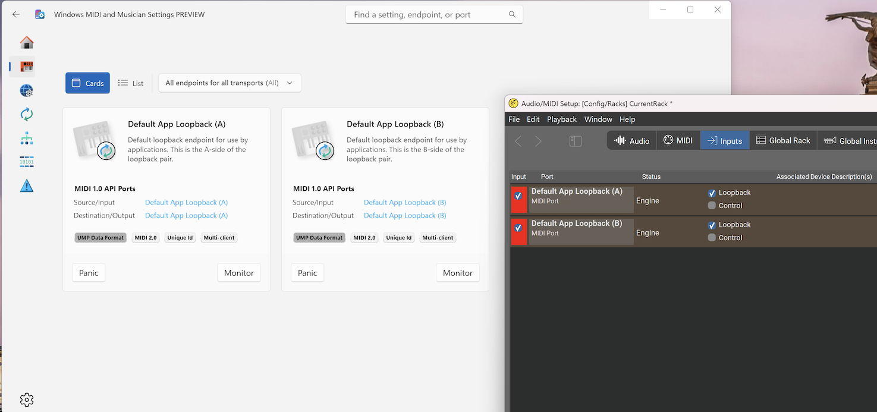Open the warning triangle sidebar icon
Screen dimensions: 877x412
tap(27, 186)
